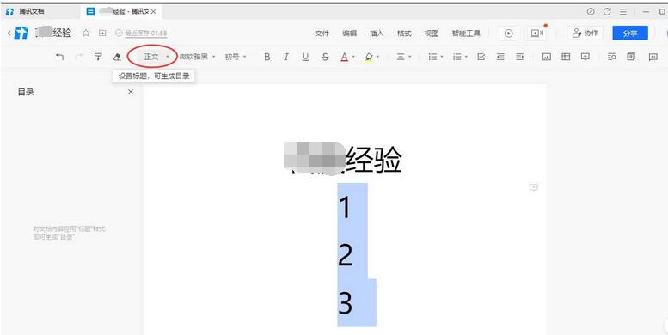Viewport: 668px width, 335px height.
Task: Click the comment icon at page margin
Action: click(x=533, y=187)
